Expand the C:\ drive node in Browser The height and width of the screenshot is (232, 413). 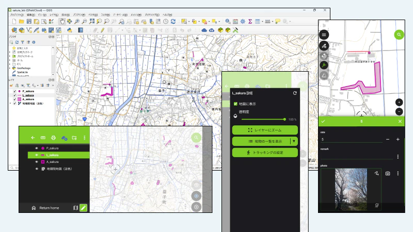click(x=10, y=64)
